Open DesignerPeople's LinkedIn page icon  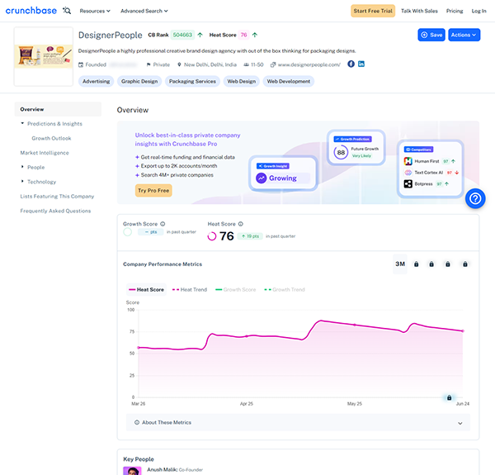(361, 64)
